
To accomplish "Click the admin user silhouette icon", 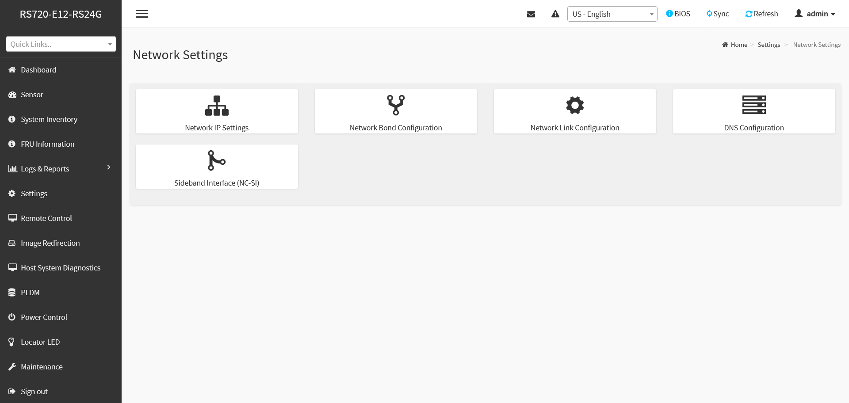I will point(799,13).
